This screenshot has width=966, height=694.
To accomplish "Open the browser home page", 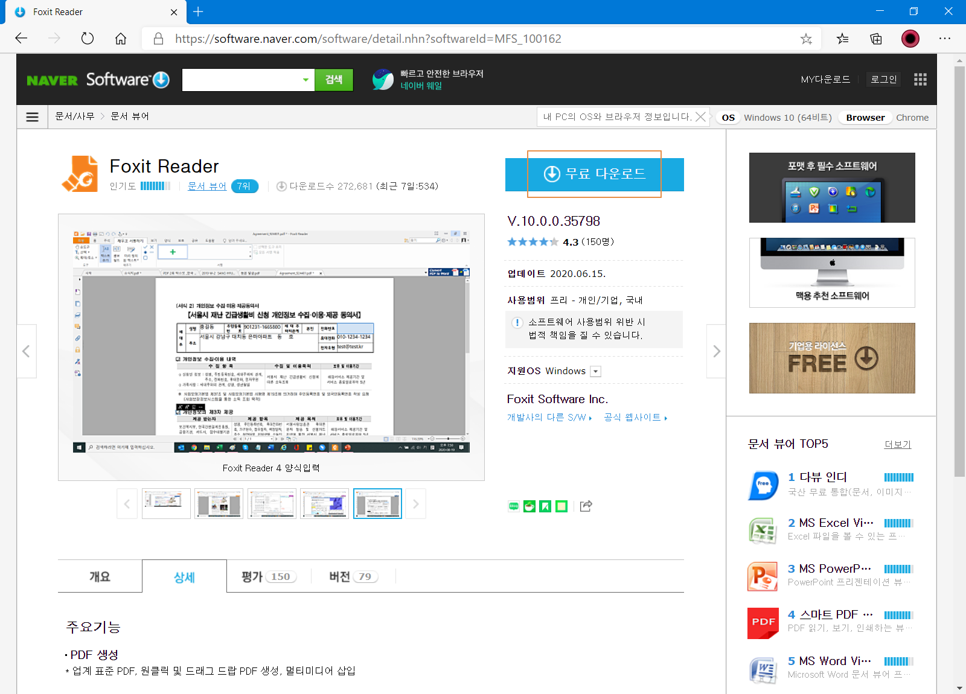I will tap(121, 39).
